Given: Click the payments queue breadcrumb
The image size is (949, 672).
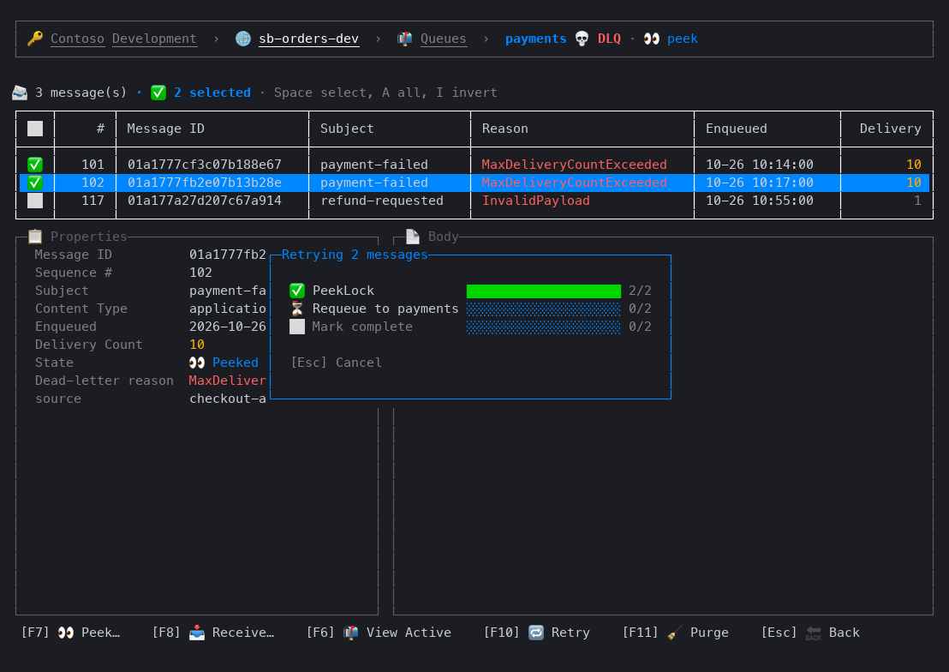Looking at the screenshot, I should tap(535, 39).
